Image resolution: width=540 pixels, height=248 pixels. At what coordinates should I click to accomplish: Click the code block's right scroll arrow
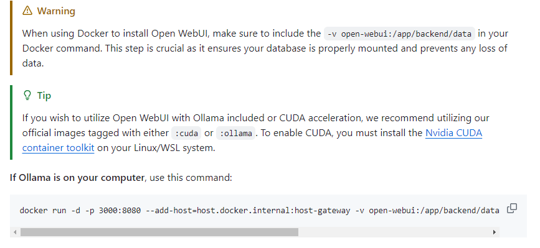(x=495, y=232)
